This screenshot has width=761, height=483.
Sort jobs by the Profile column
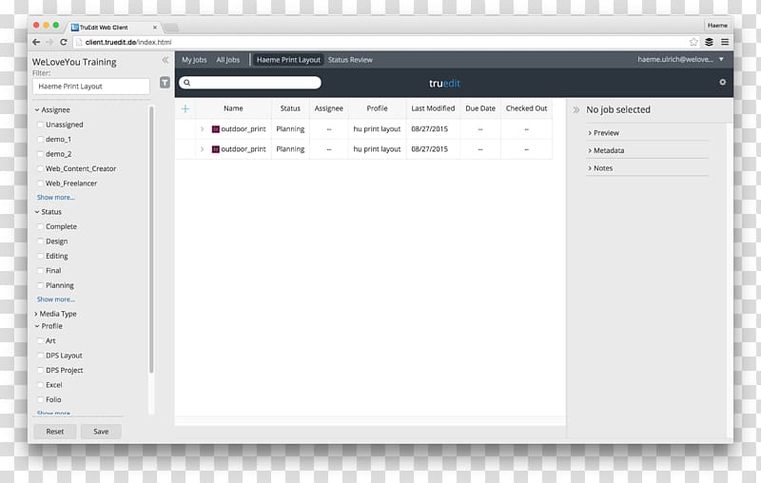(377, 108)
